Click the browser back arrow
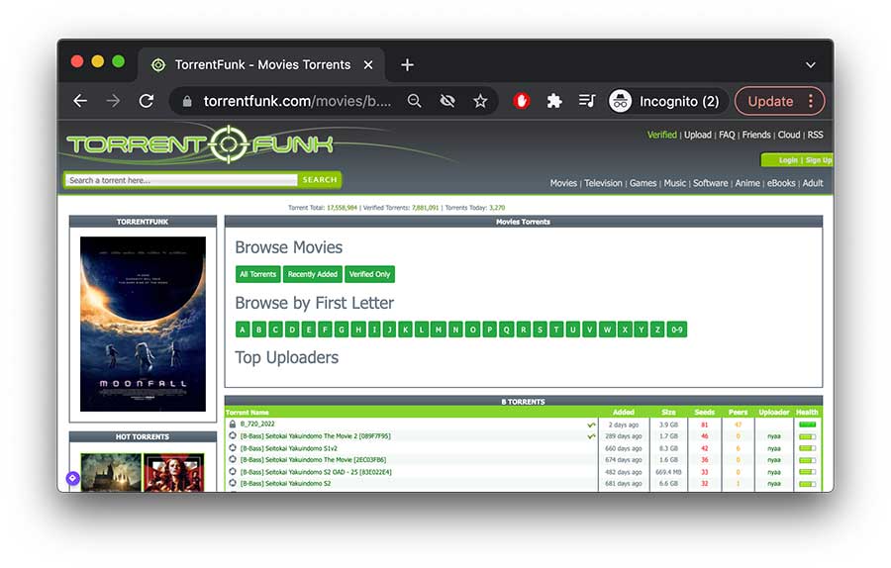 (x=80, y=101)
